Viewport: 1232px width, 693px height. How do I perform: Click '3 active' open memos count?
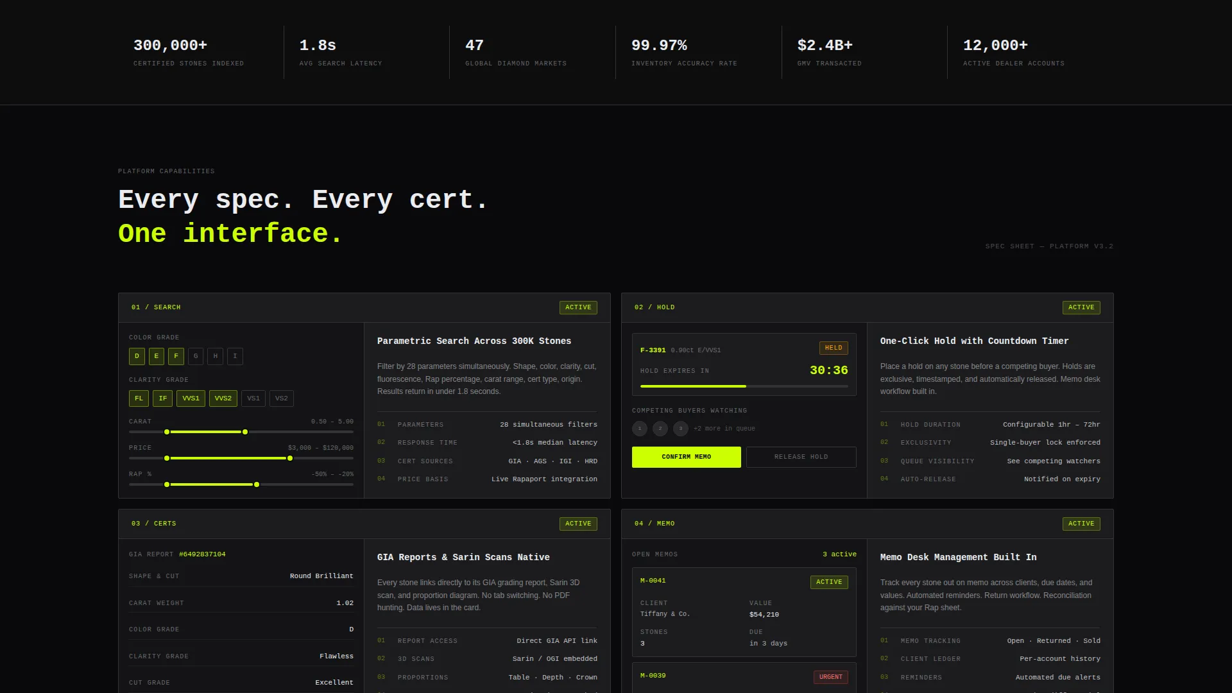tap(839, 554)
